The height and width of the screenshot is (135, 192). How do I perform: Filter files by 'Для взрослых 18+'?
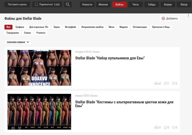coord(39,27)
